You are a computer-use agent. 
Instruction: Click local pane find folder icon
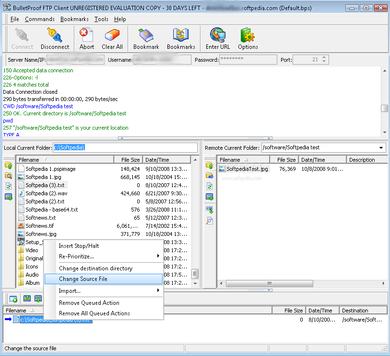pos(8,176)
